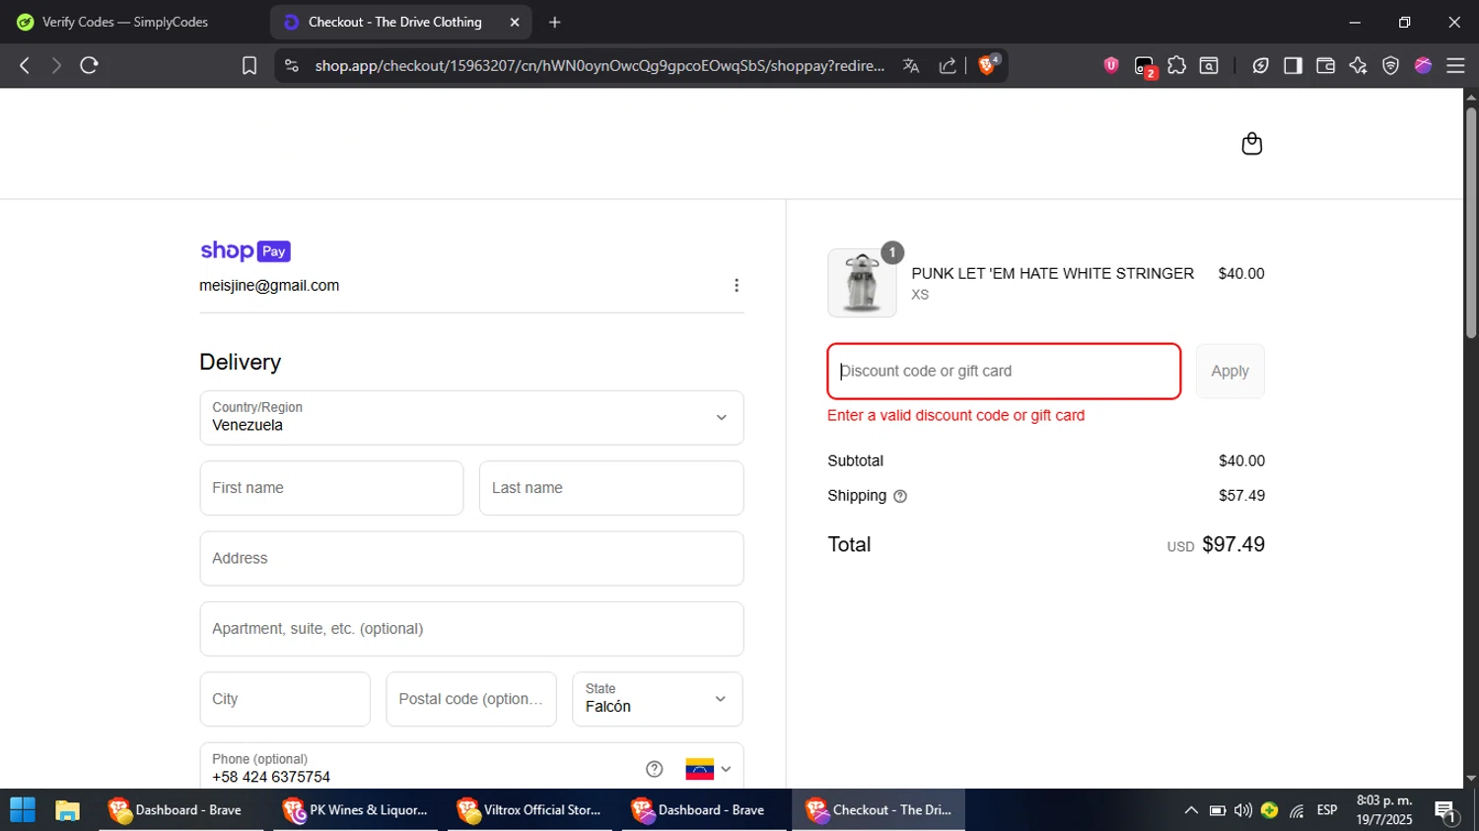
Task: Click the leaf lightning toolbar icon
Action: [1260, 65]
